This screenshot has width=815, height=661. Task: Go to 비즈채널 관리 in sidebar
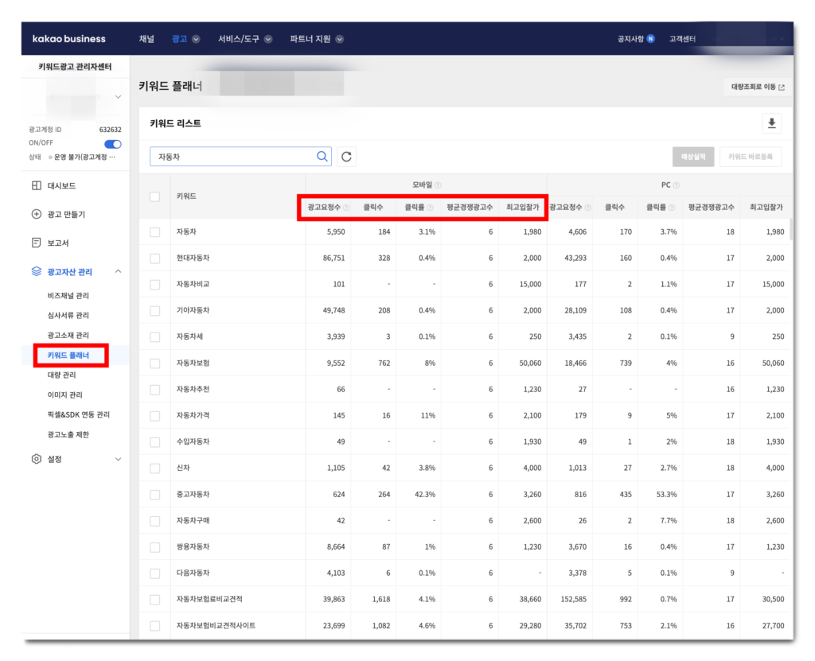[68, 296]
